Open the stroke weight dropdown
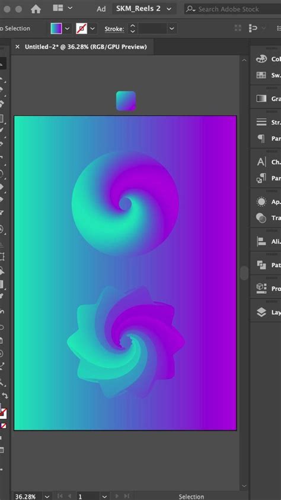 172,29
